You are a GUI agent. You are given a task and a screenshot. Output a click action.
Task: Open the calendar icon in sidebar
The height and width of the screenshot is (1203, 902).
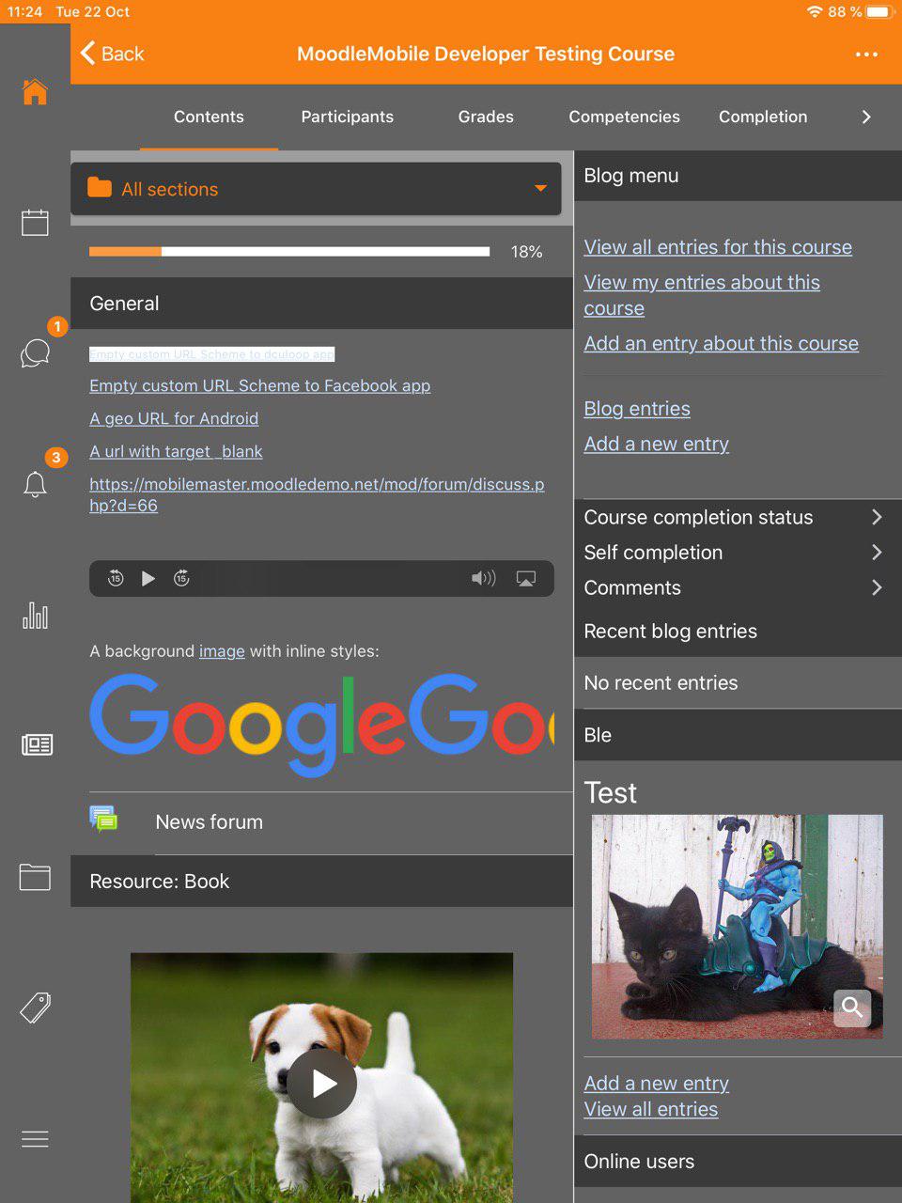[x=35, y=223]
